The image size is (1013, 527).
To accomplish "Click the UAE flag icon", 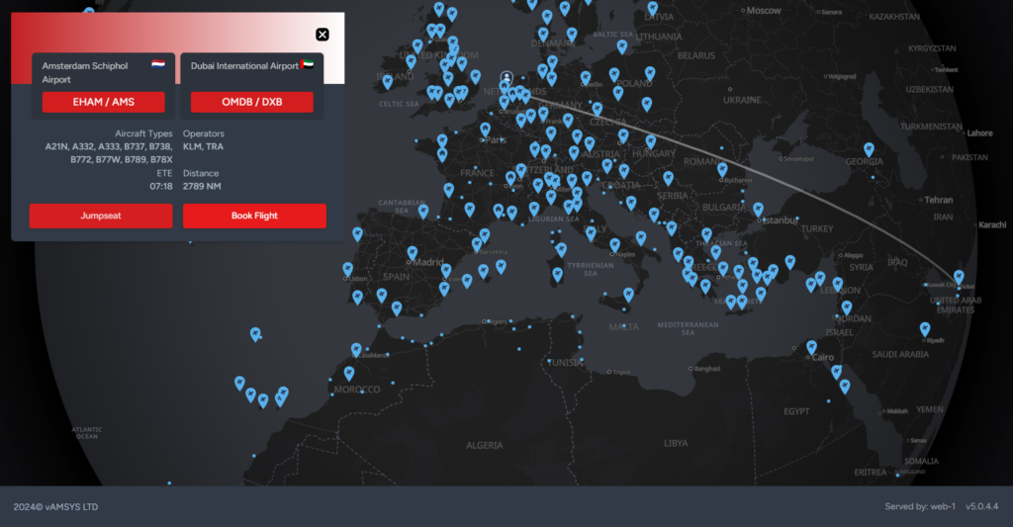I will (x=307, y=64).
